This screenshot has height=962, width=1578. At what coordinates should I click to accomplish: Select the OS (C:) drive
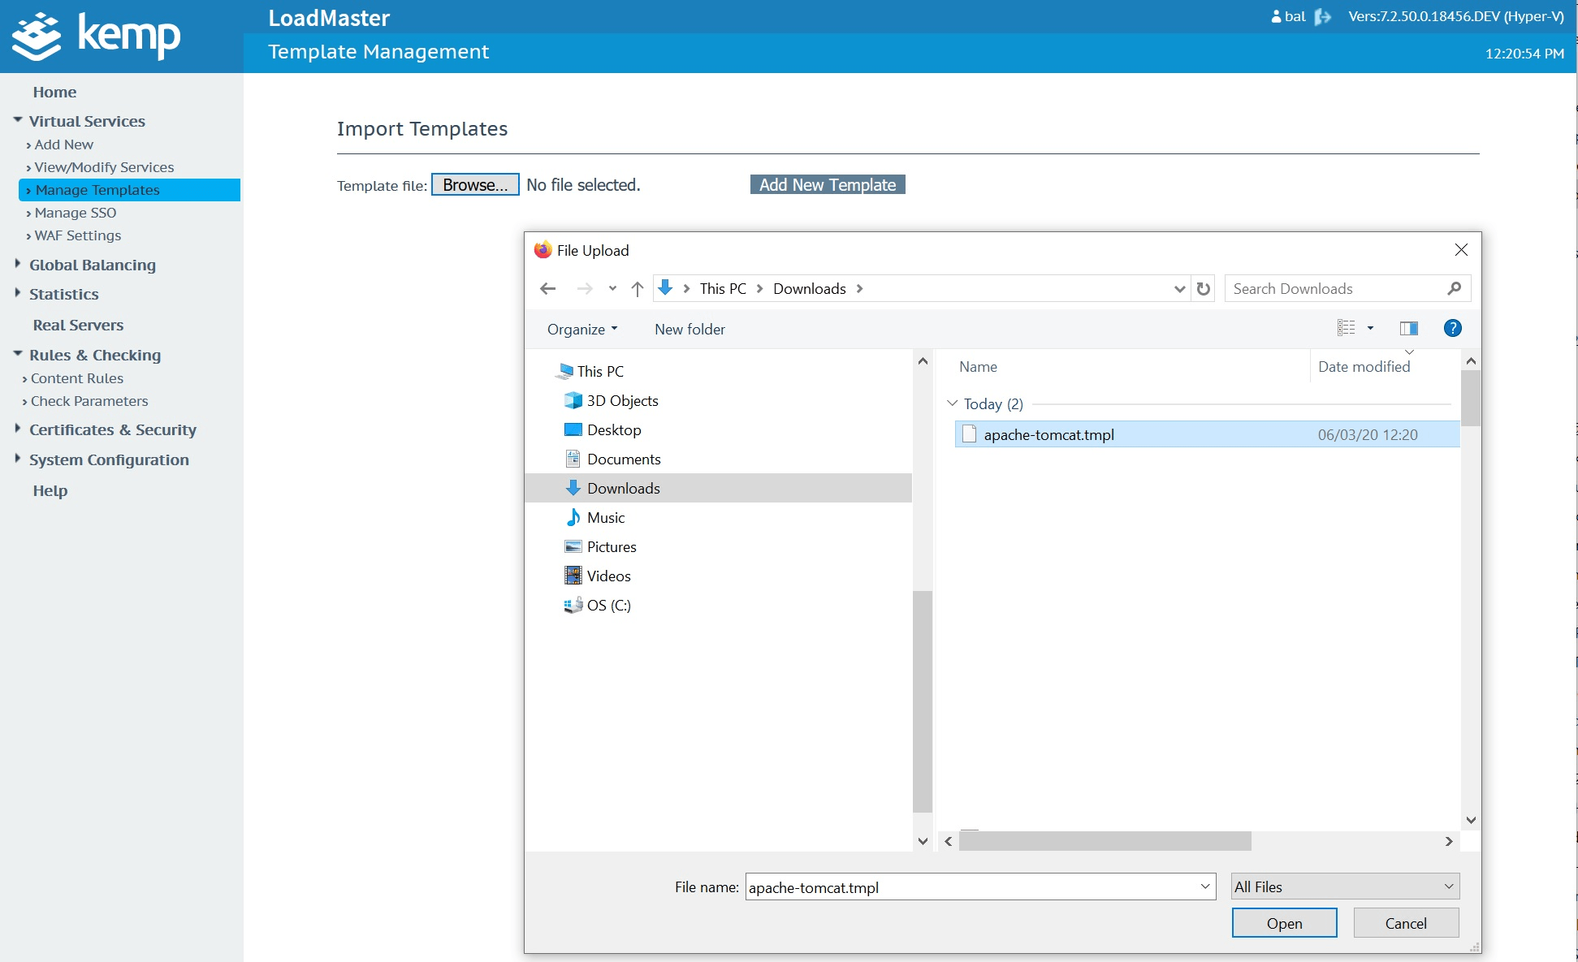coord(608,606)
